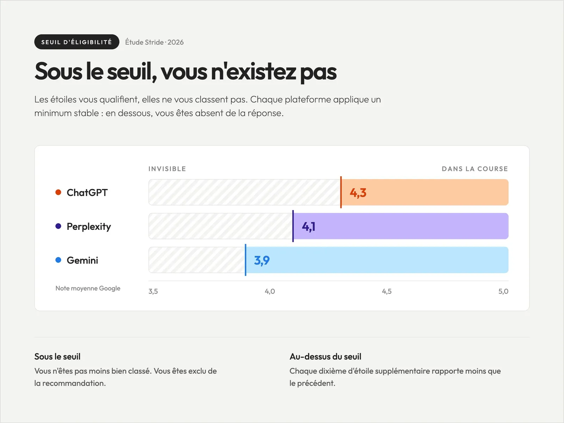Click the blue Gemini legend dot
Image resolution: width=564 pixels, height=423 pixels.
coord(59,260)
